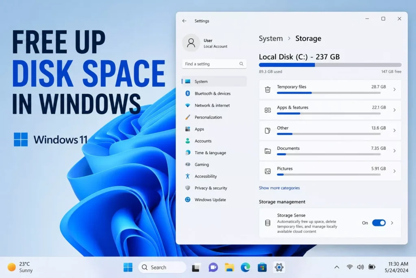Image resolution: width=416 pixels, height=278 pixels.
Task: Open the weather widget showing 23°C
Action: pyautogui.click(x=20, y=267)
